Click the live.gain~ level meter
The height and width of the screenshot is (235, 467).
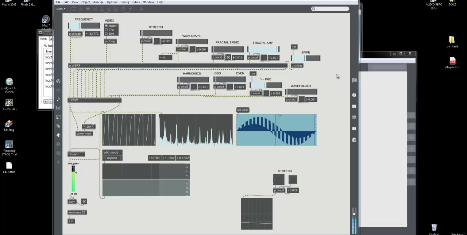pos(73,179)
